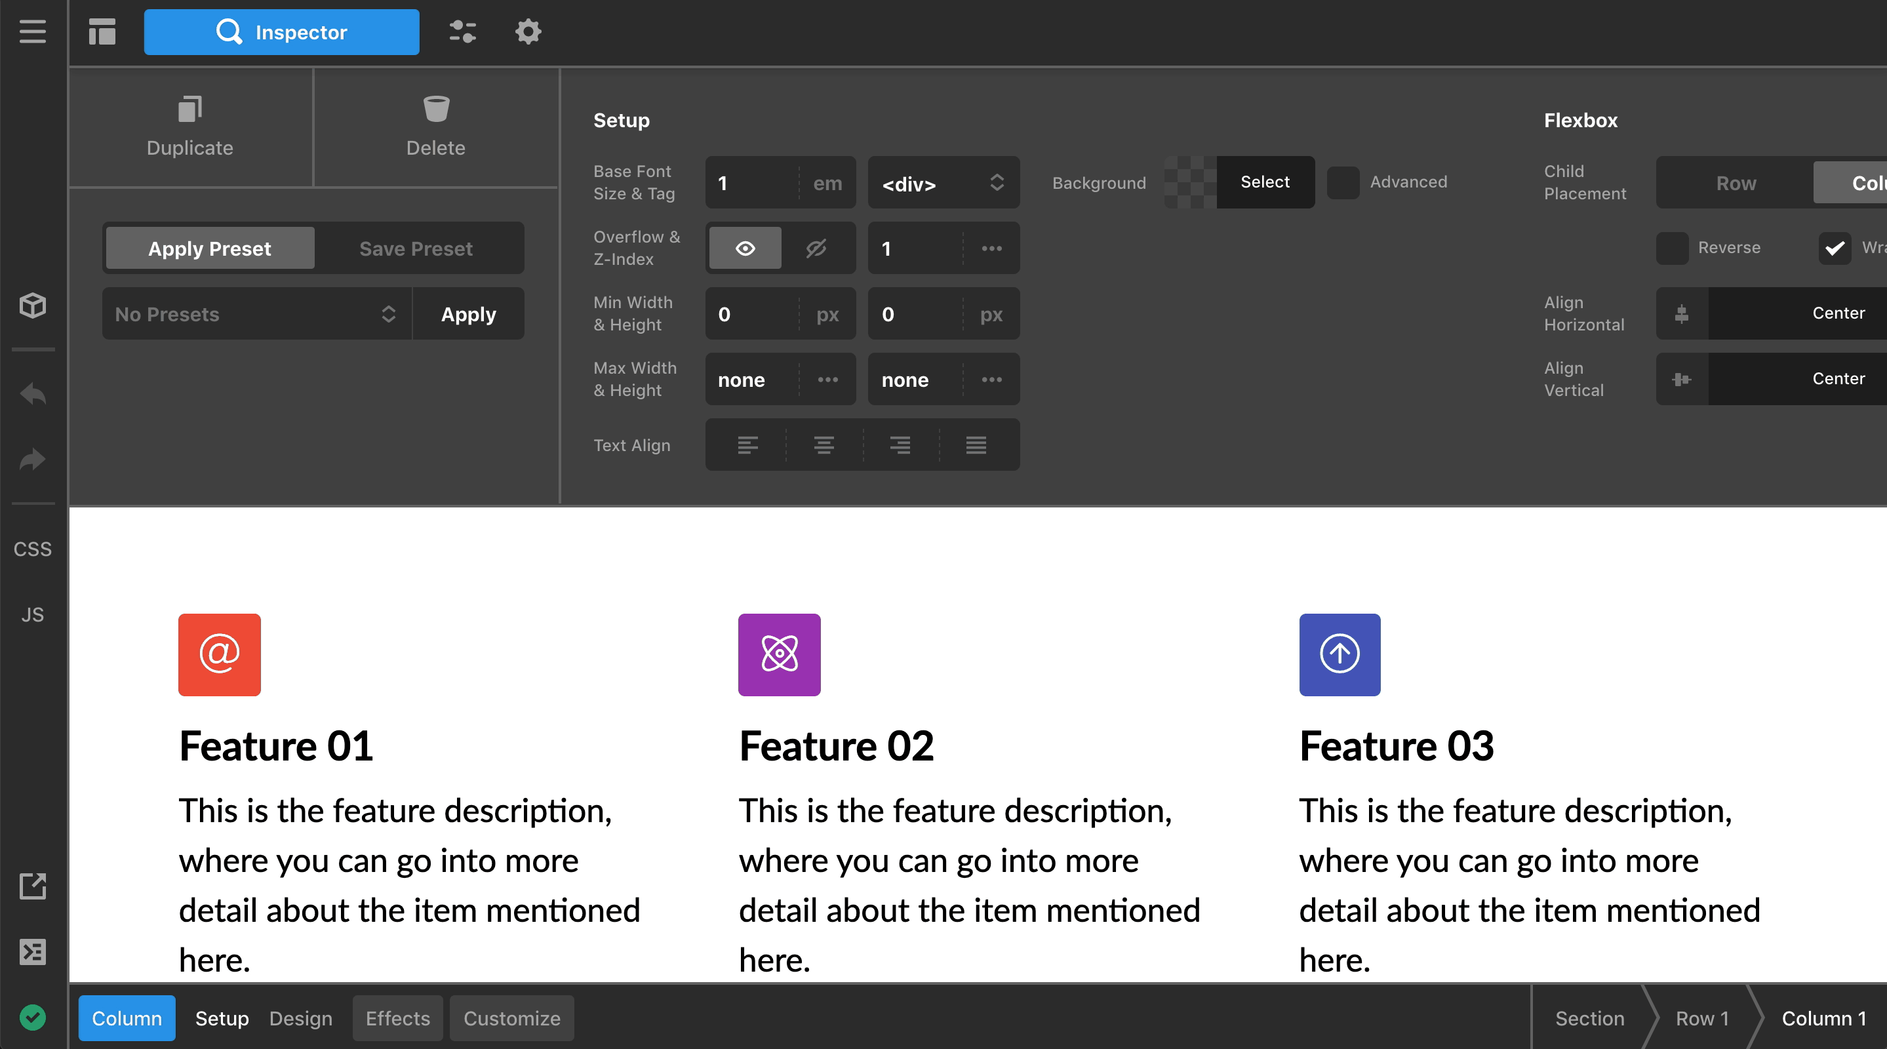Open the sliders options icon
The image size is (1887, 1049).
click(x=462, y=31)
